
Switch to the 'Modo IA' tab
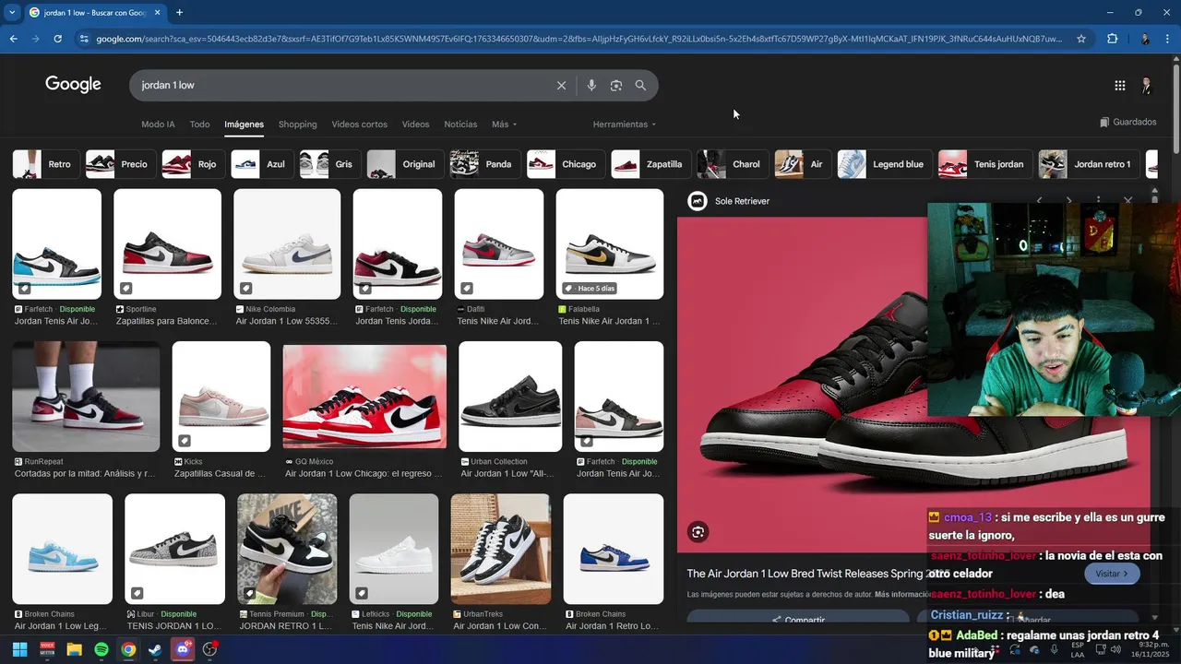tap(158, 125)
